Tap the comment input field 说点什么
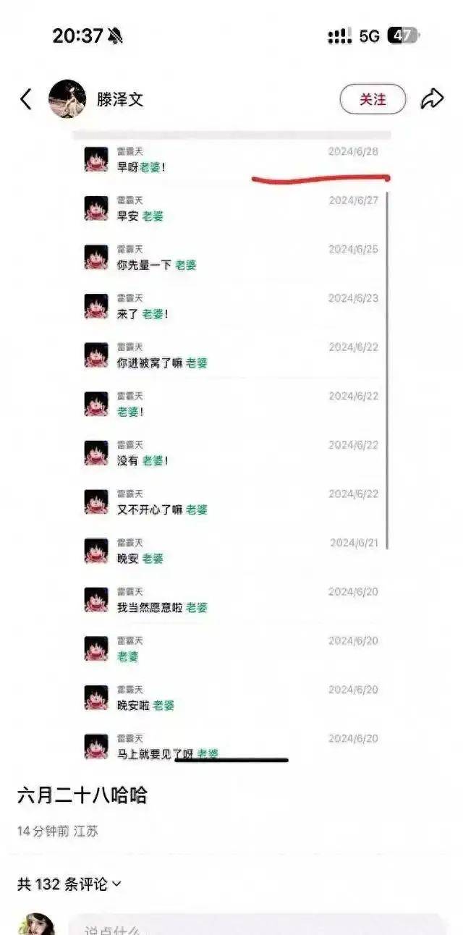 click(257, 926)
